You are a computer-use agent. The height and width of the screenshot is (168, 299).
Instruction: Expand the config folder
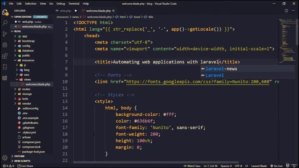click(x=26, y=46)
